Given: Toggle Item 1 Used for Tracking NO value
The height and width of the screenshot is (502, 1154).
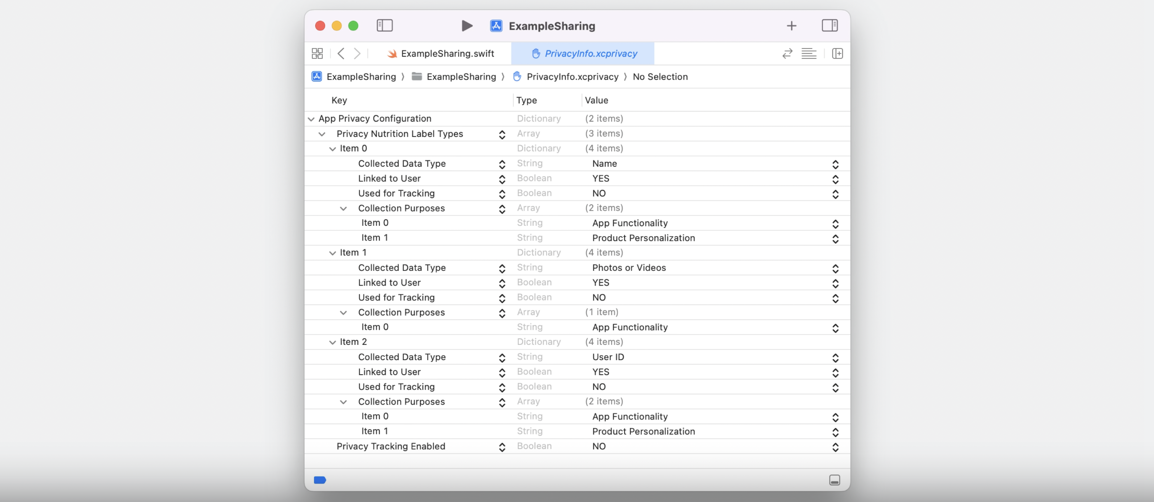Looking at the screenshot, I should tap(835, 298).
